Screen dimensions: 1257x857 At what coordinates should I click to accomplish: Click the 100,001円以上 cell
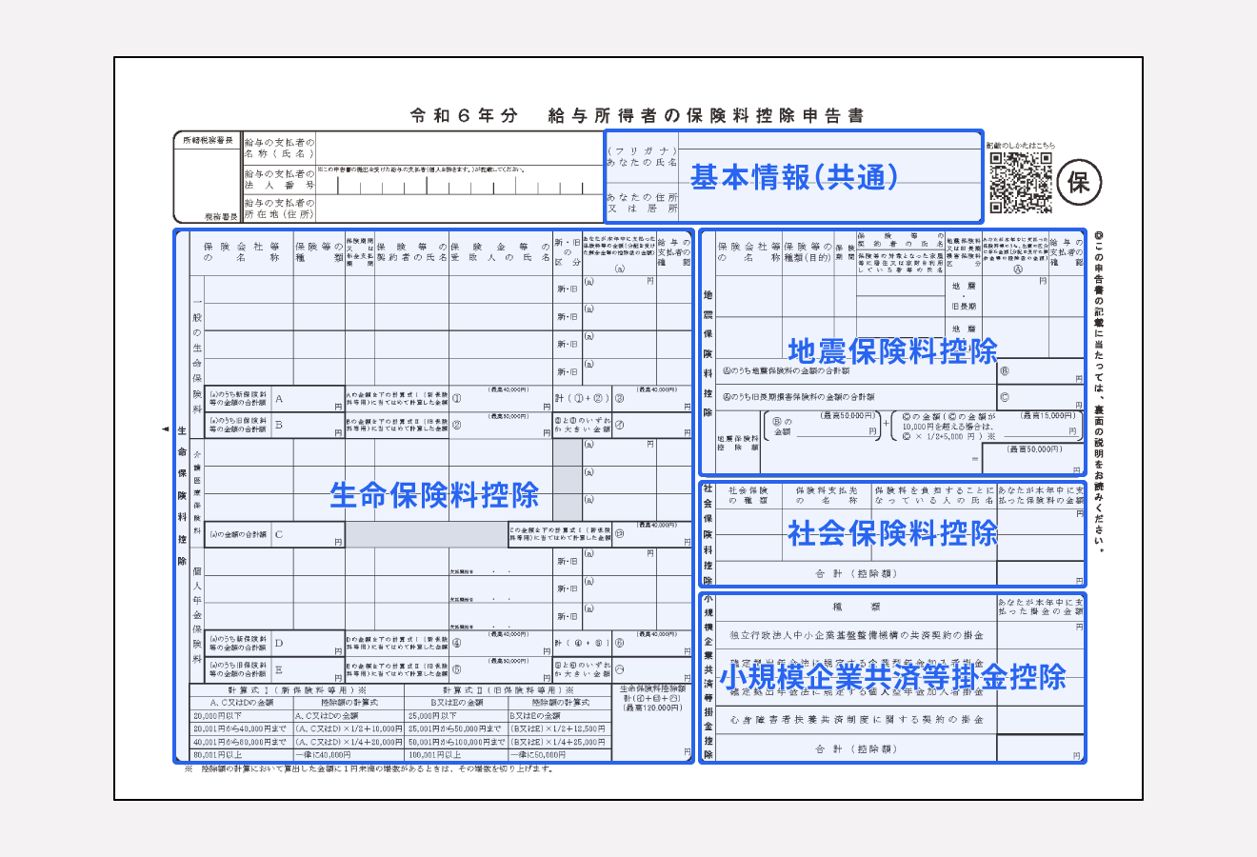tap(456, 754)
